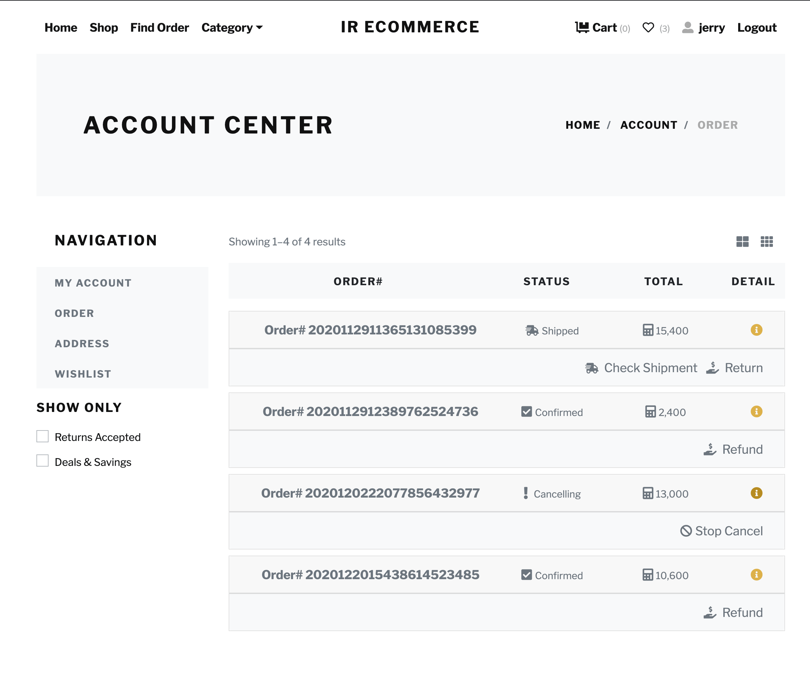Screen dimensions: 810x683
Task: Open detail info for 2,400 order
Action: tap(756, 411)
